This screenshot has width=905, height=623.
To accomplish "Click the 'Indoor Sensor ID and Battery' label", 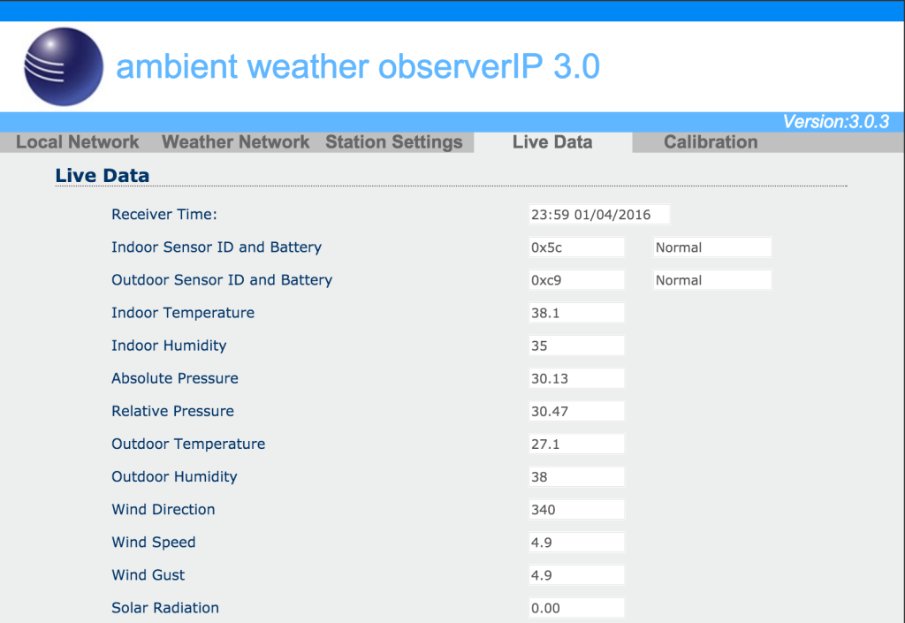I will [217, 247].
